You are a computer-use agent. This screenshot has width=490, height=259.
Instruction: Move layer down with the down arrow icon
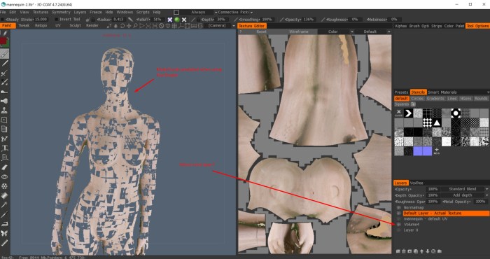pyautogui.click(x=428, y=251)
